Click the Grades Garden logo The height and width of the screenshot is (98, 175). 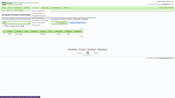click(7, 4)
